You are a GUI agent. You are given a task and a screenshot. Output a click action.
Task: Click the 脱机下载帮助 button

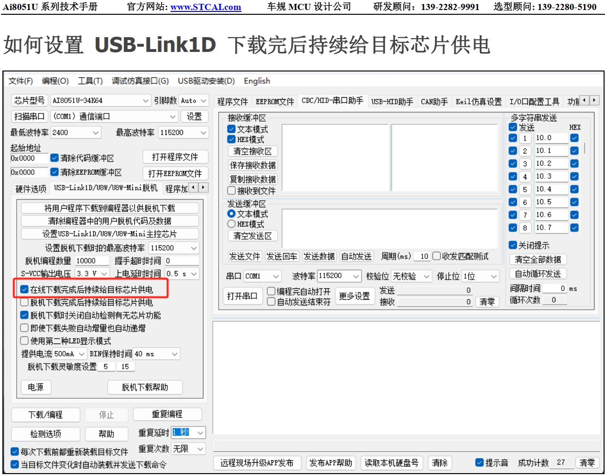tap(145, 387)
